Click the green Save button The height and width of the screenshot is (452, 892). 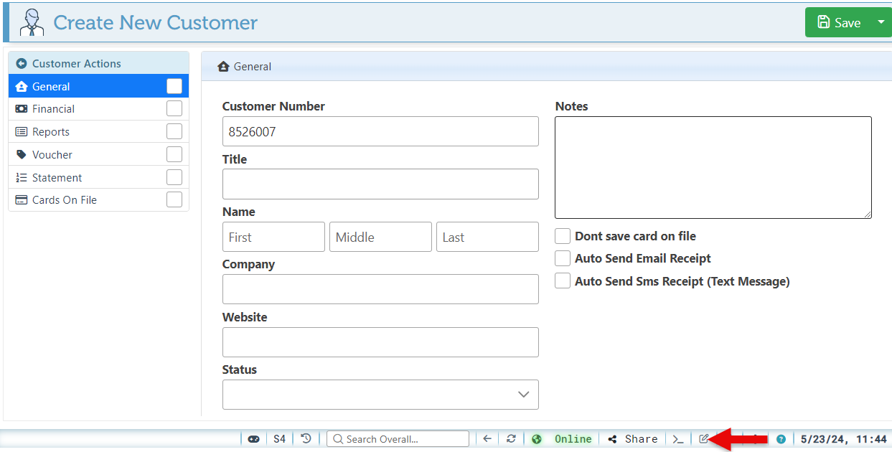(x=838, y=23)
